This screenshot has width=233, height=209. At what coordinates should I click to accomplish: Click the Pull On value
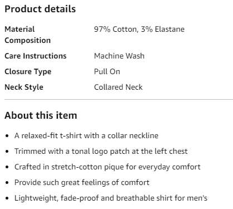tap(107, 71)
